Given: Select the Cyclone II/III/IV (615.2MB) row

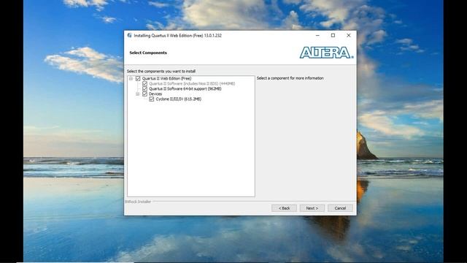Looking at the screenshot, I should pos(179,99).
